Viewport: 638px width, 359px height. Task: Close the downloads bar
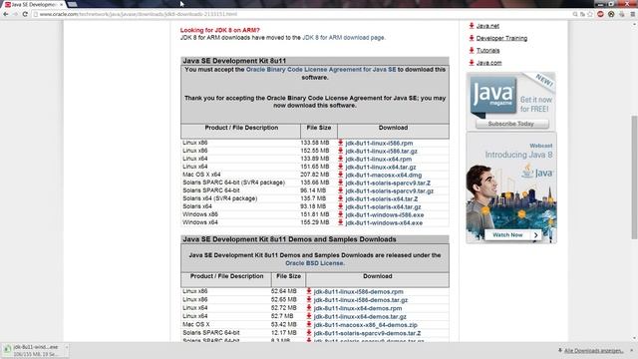pos(632,350)
